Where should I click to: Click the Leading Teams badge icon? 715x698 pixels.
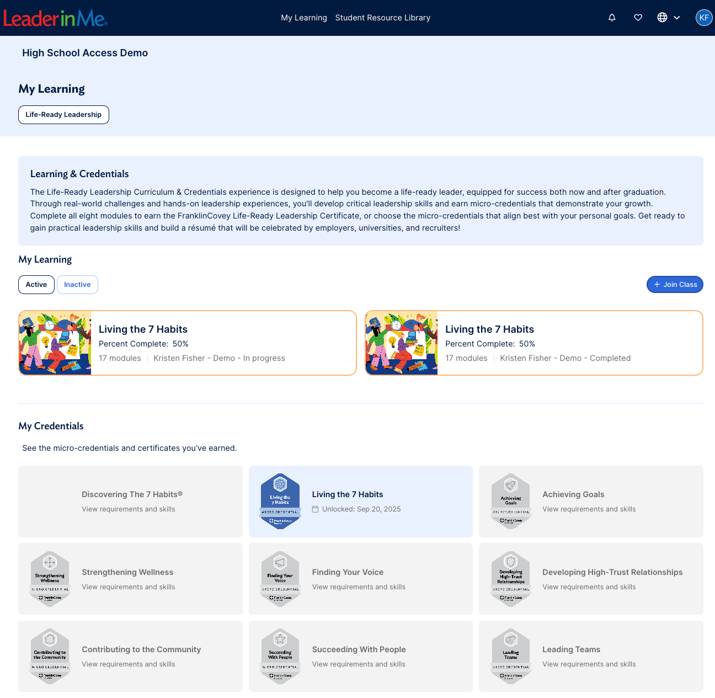coord(511,657)
